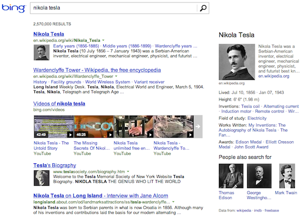Open Edison Medal award link

click(x=249, y=142)
